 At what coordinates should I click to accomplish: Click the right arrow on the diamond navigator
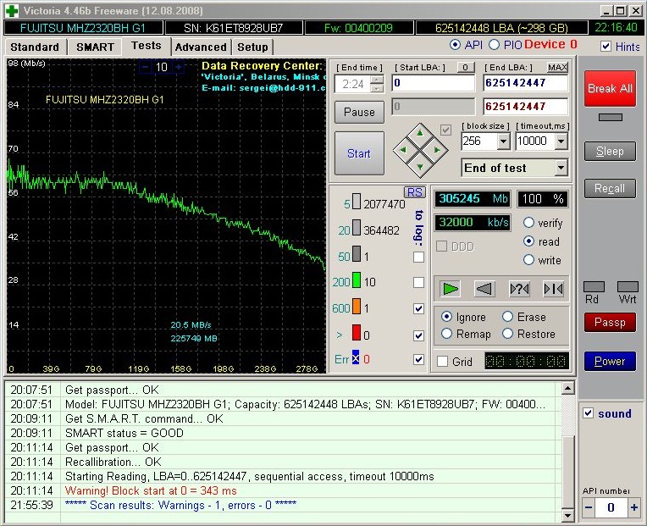pos(437,151)
